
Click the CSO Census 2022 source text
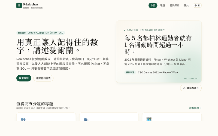click(x=158, y=73)
